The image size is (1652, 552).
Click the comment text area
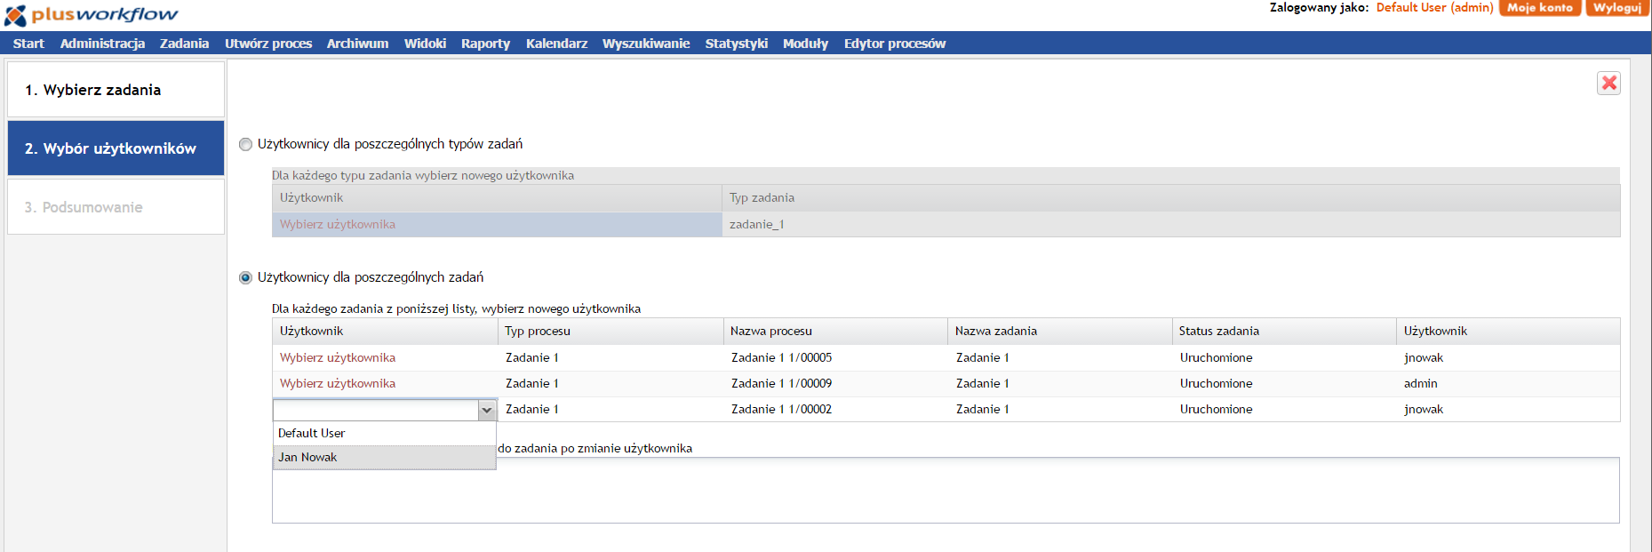(946, 491)
